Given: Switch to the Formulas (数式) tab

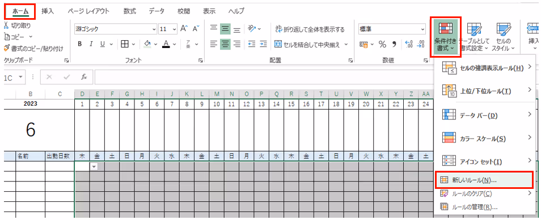Looking at the screenshot, I should pos(129,11).
